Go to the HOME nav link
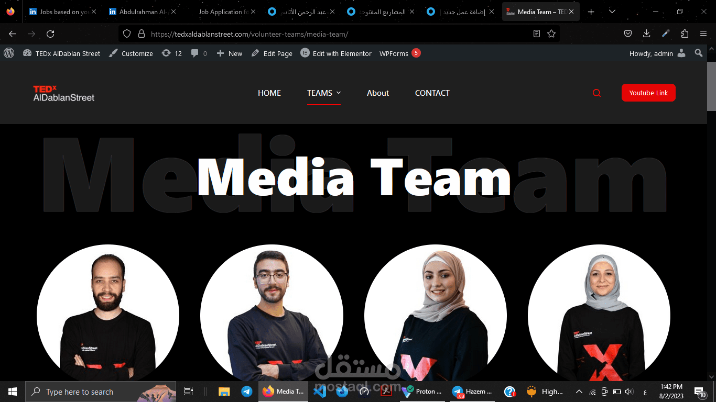Viewport: 716px width, 402px height. point(269,93)
